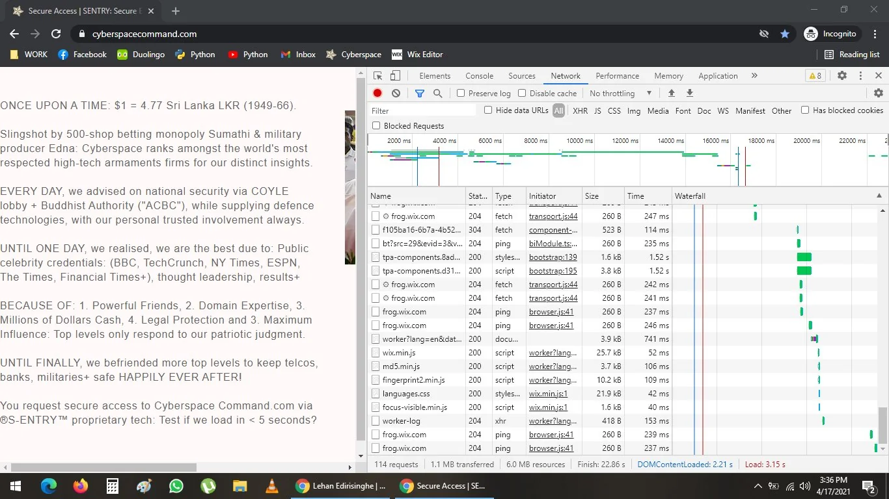This screenshot has width=889, height=499.
Task: Open the Application tab
Action: (x=718, y=76)
